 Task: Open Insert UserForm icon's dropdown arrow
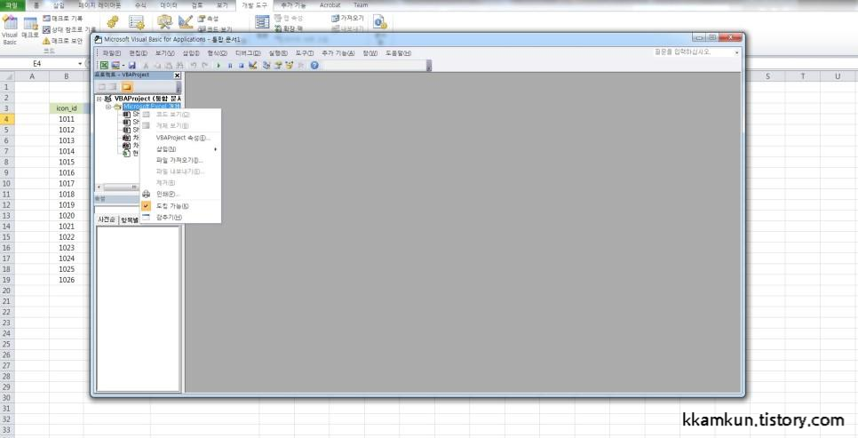[x=123, y=66]
